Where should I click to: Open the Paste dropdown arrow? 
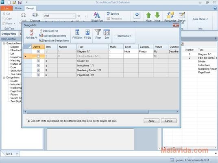coord(15,23)
